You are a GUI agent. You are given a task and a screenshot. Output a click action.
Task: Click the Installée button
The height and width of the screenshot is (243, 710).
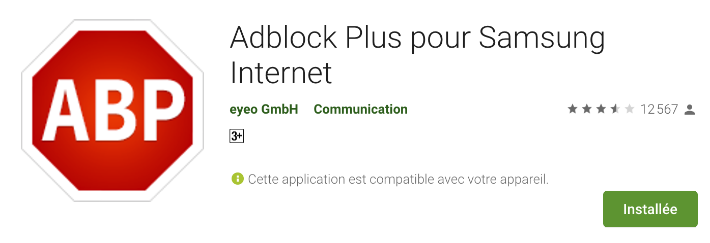650,209
